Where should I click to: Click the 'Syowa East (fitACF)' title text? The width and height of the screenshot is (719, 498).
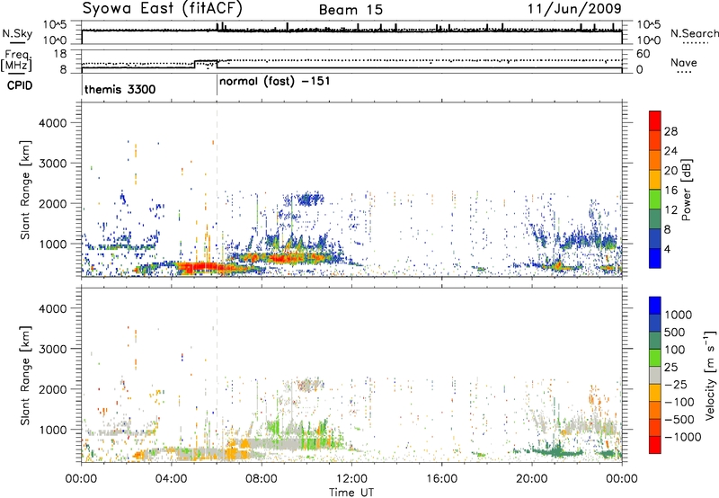coord(163,9)
